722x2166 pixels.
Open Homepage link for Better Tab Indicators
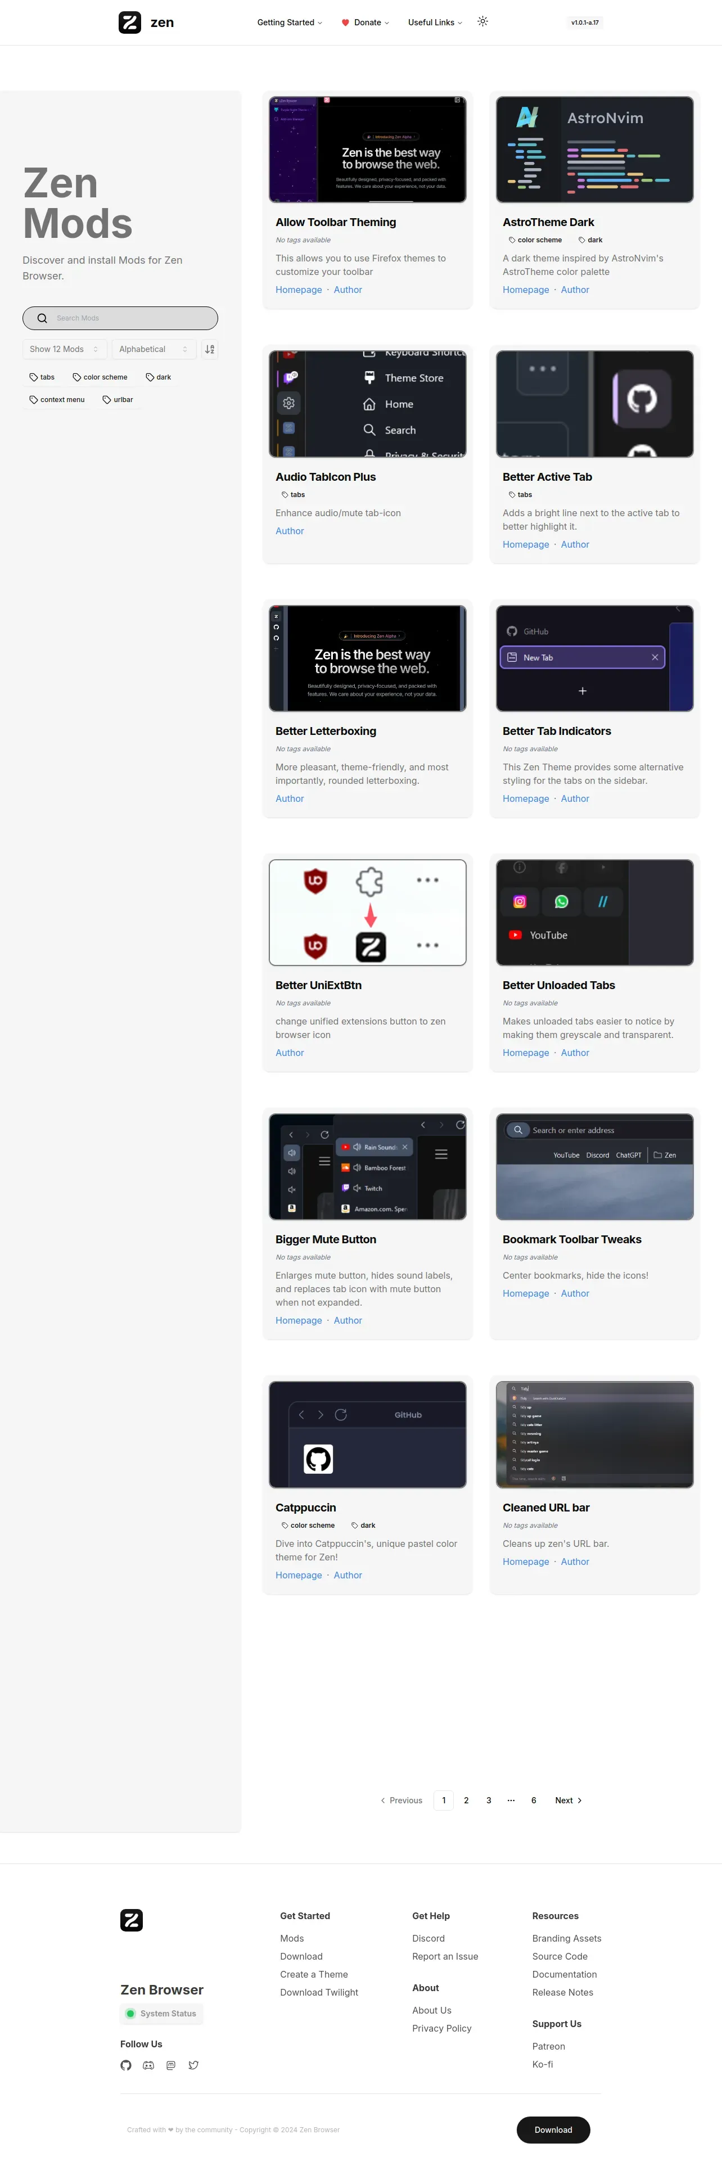tap(525, 799)
